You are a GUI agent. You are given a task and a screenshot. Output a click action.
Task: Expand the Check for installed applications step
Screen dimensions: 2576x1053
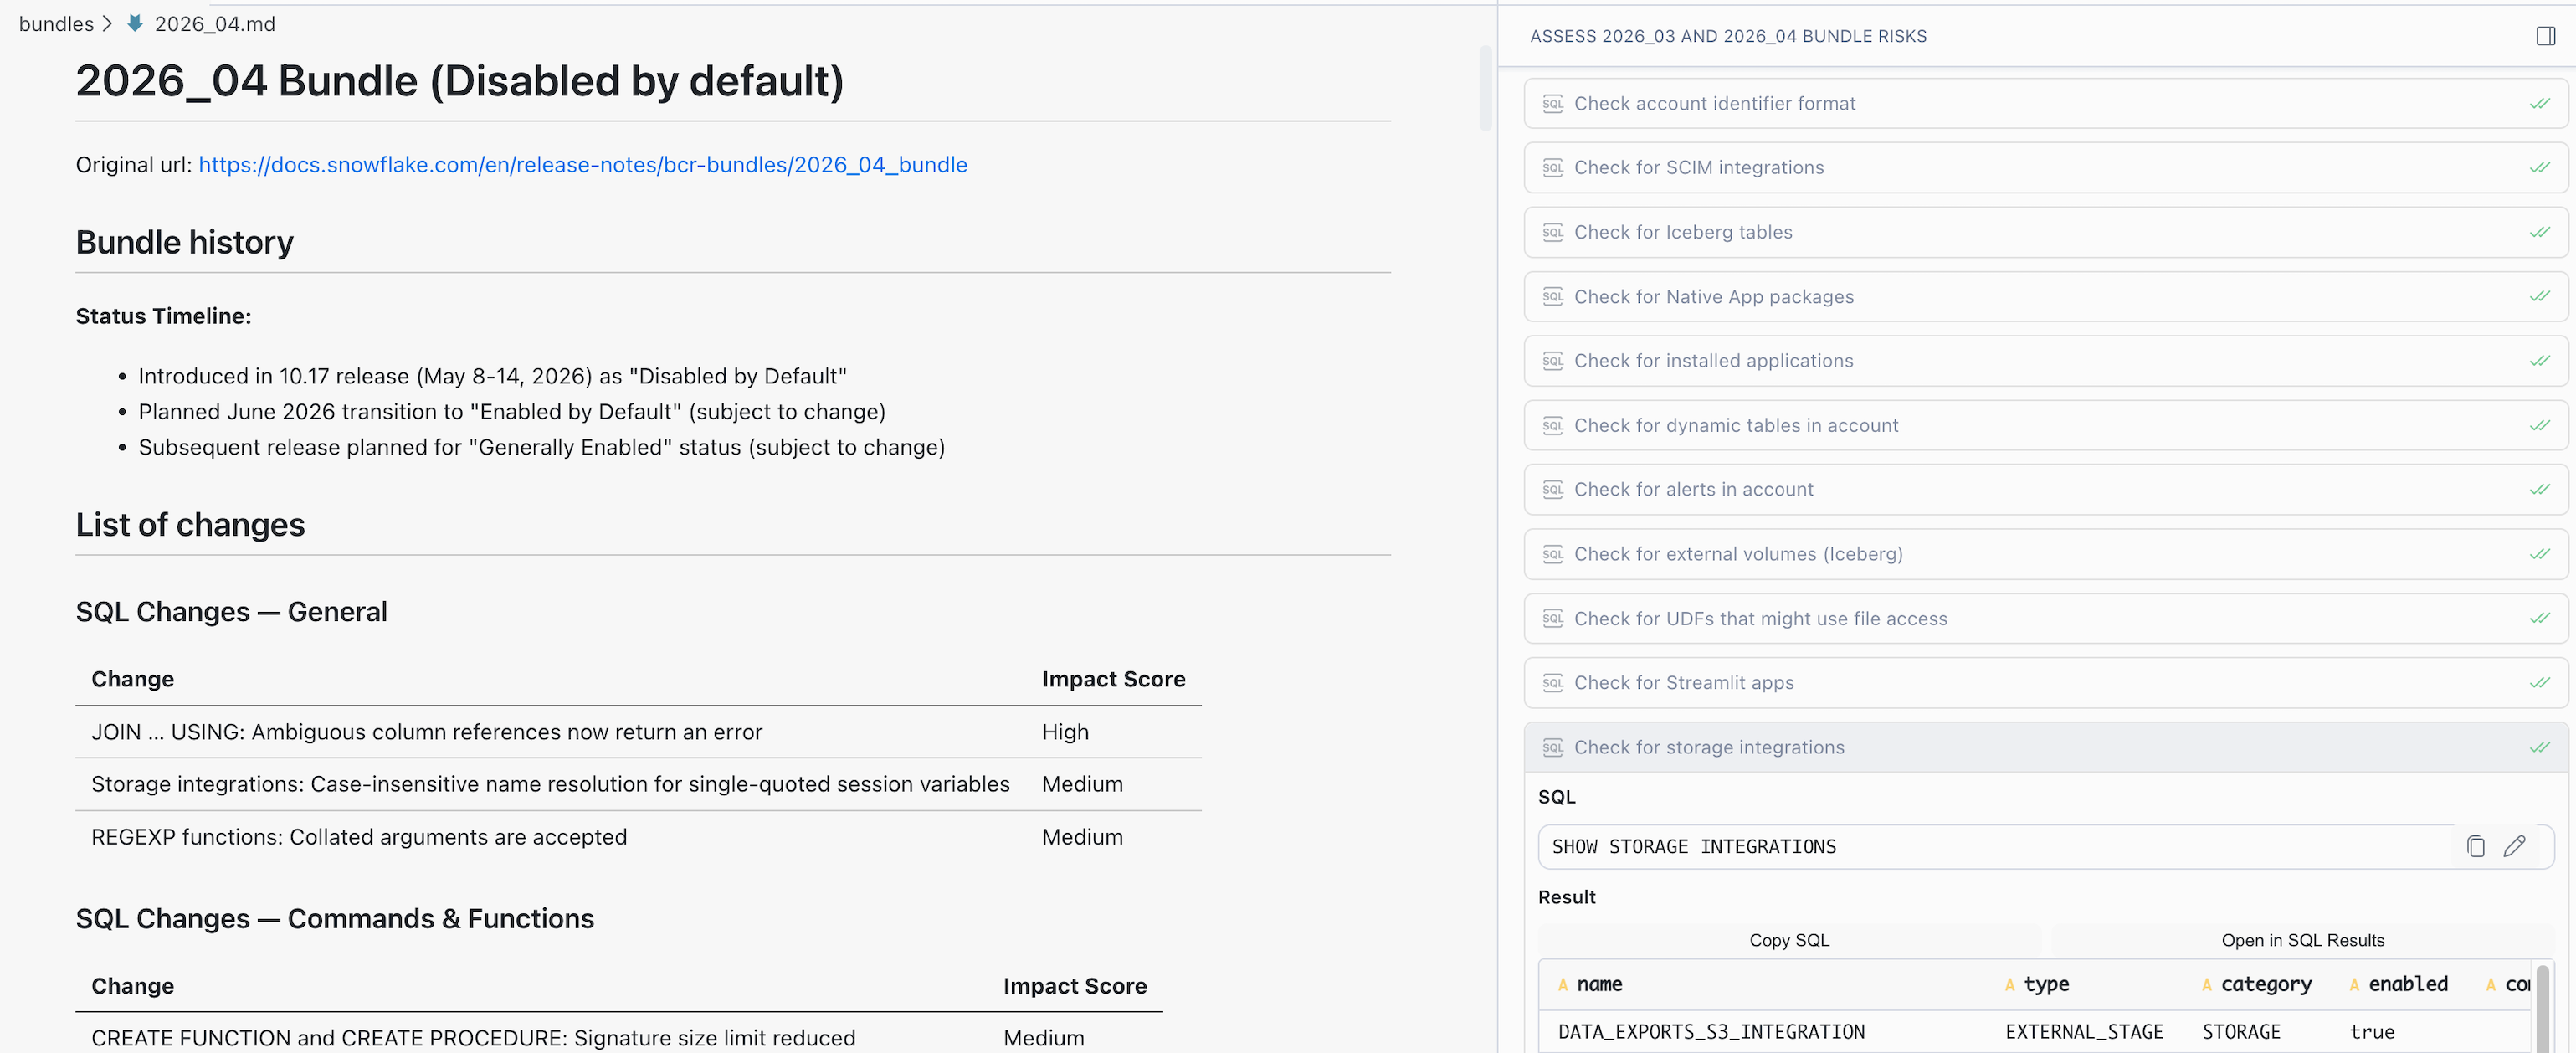2045,361
